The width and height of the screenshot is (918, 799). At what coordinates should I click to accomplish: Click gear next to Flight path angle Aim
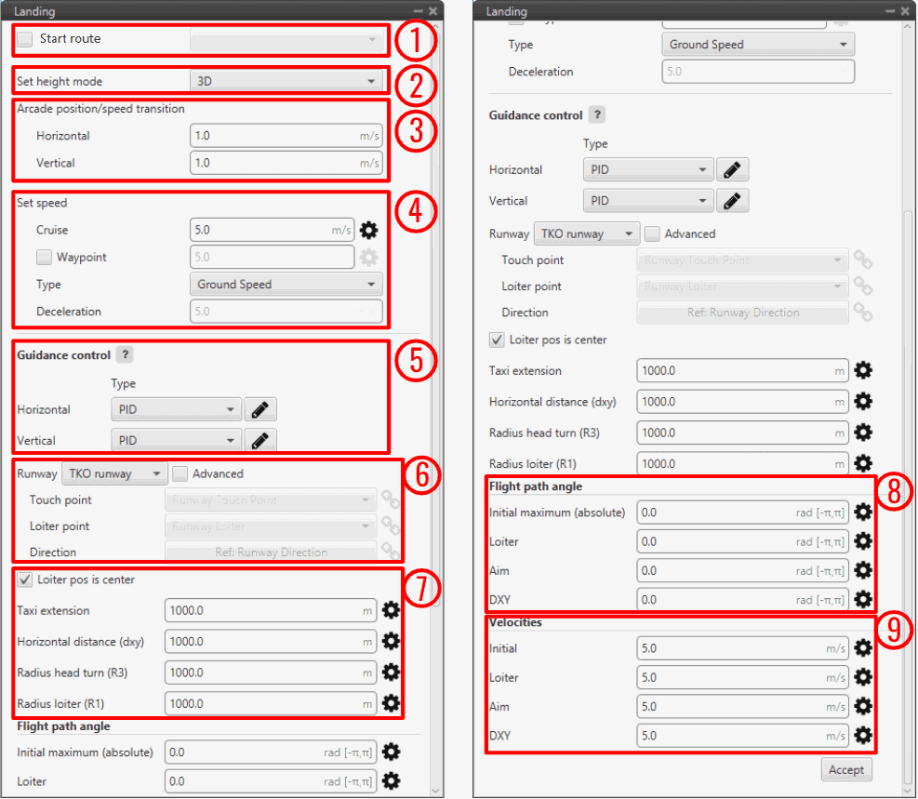click(863, 570)
